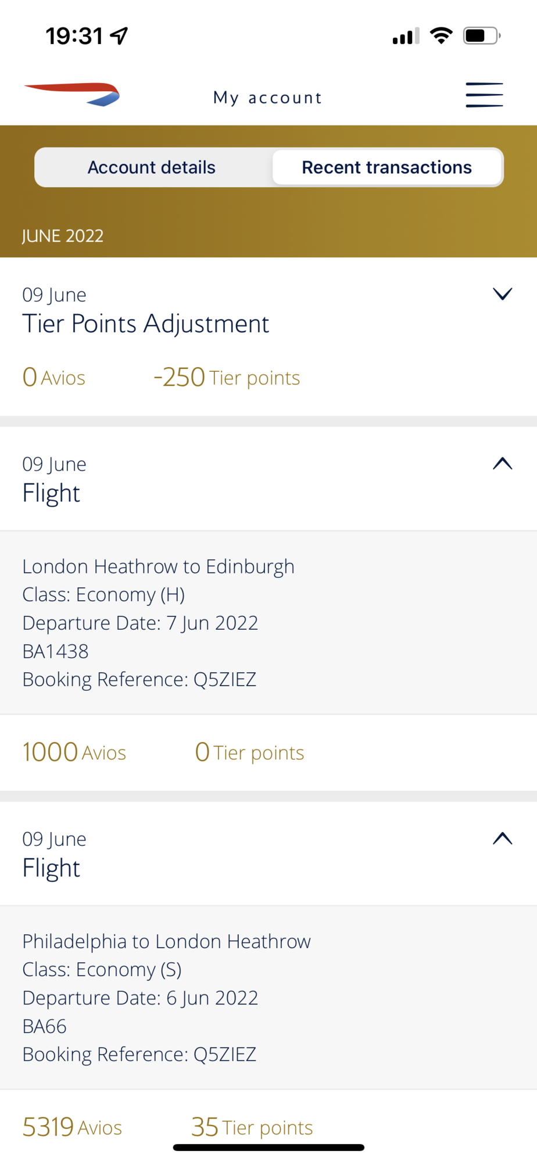The image size is (537, 1162).
Task: Tap flight number BA1438
Action: (55, 651)
